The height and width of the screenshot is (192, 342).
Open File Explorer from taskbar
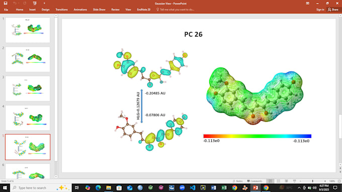click(109, 187)
